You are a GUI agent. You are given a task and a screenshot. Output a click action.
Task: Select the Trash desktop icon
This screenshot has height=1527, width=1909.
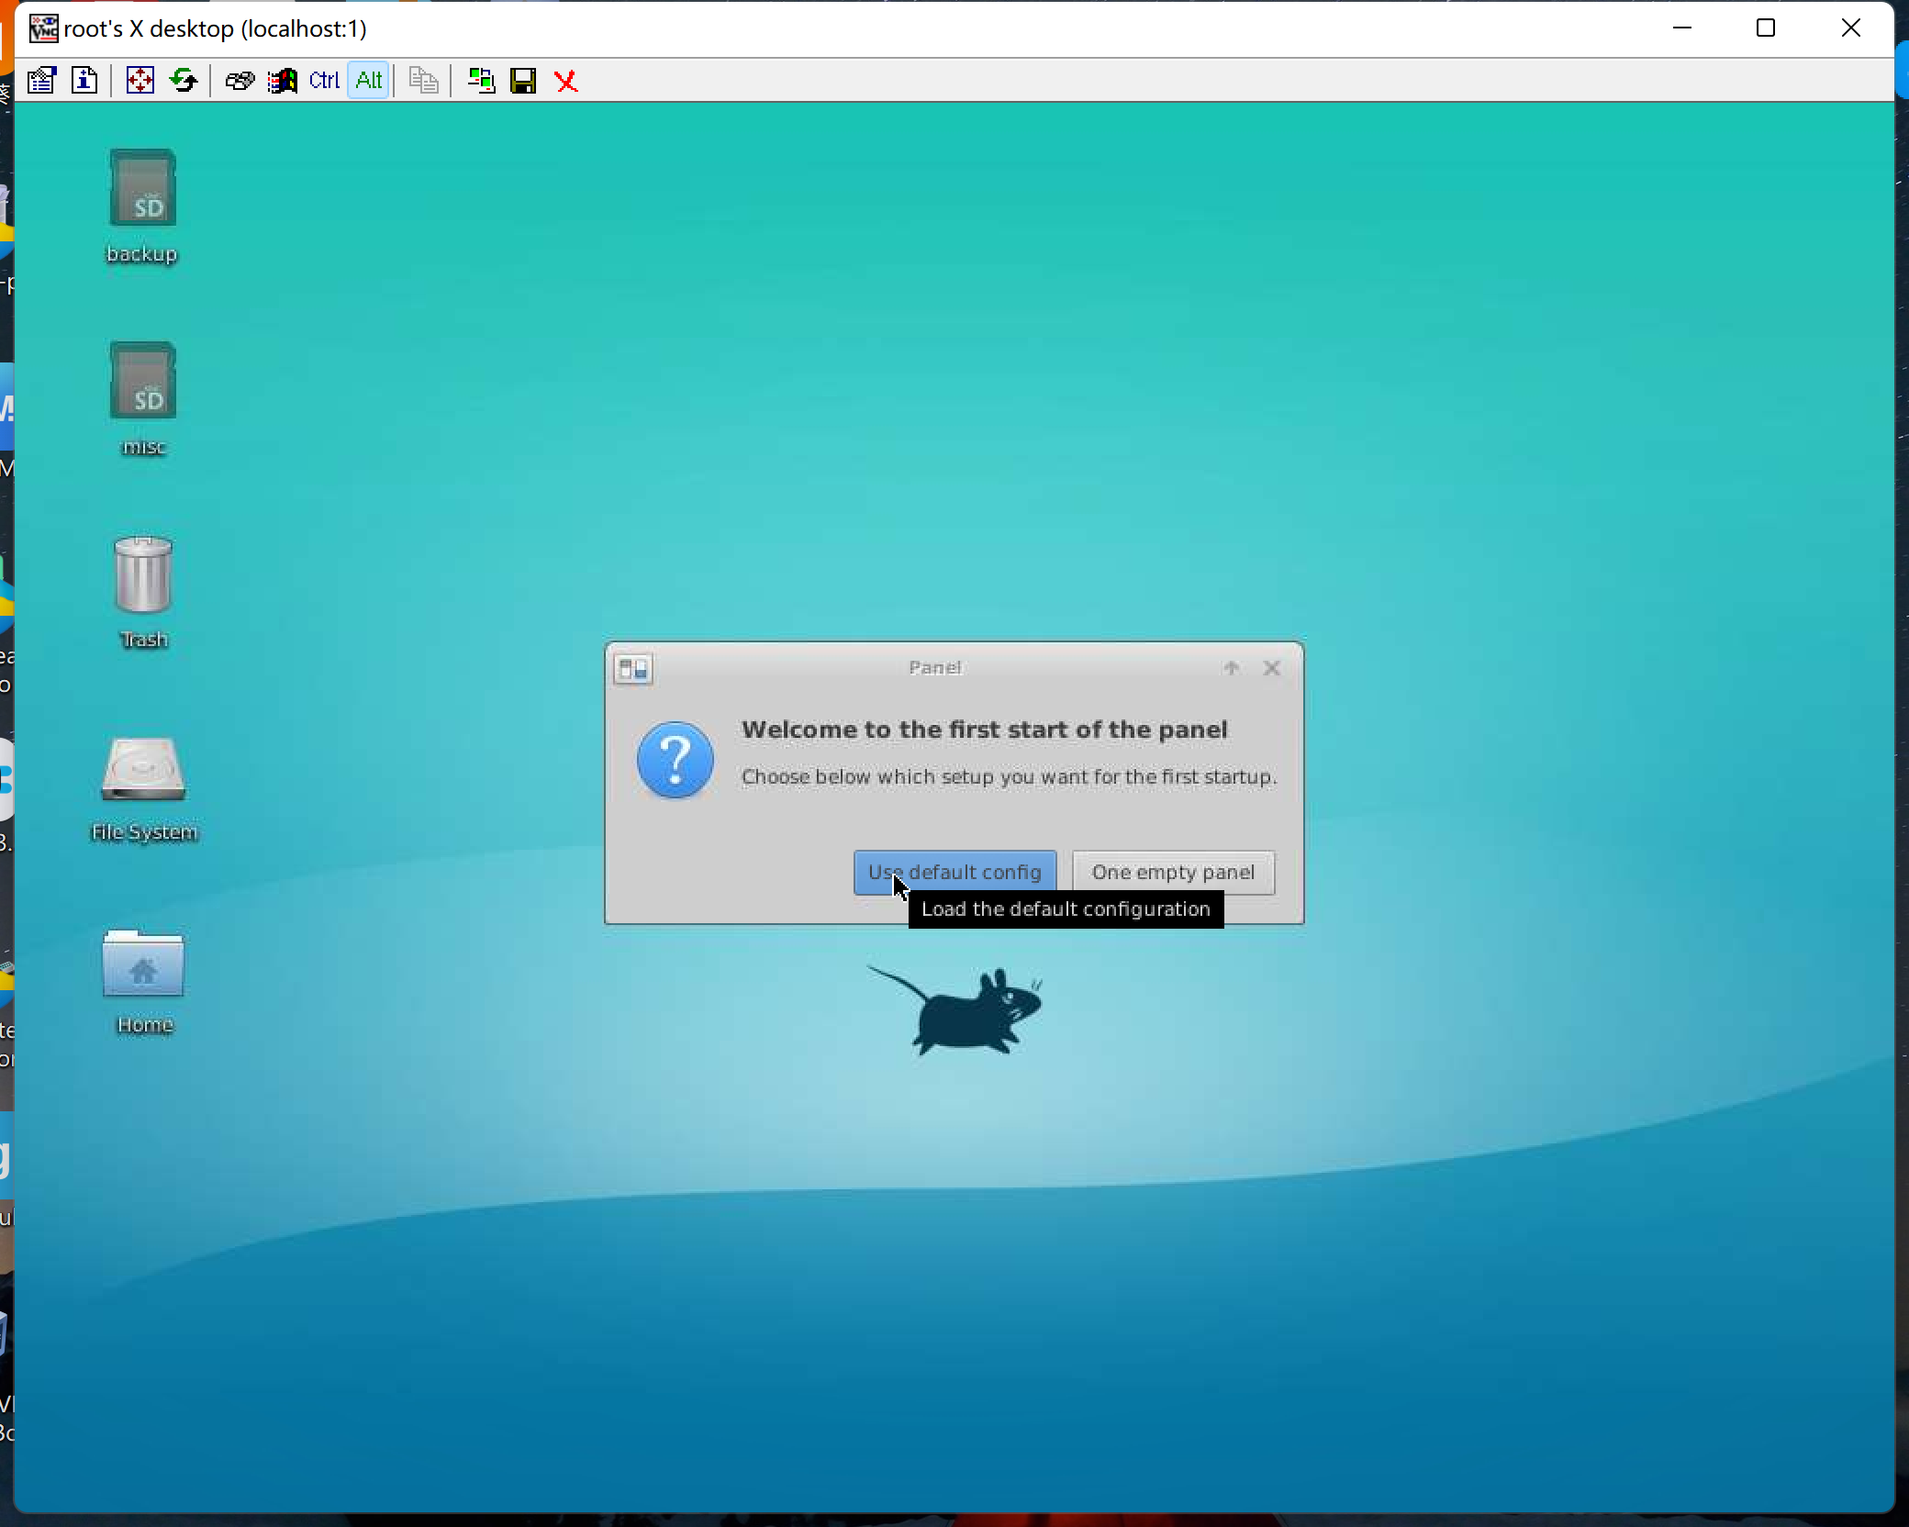pyautogui.click(x=143, y=574)
